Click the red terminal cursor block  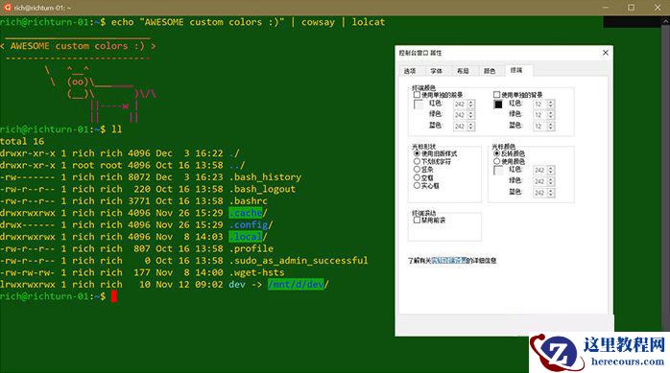point(114,296)
